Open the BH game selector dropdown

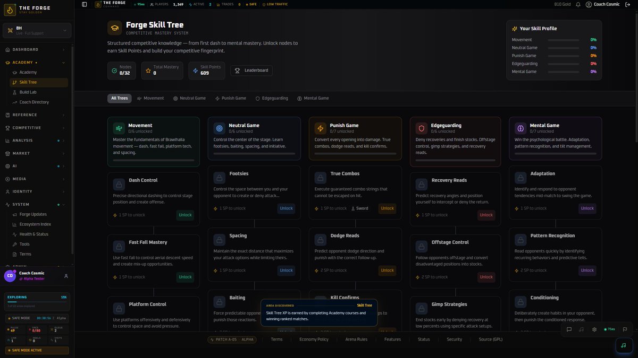click(x=37, y=31)
